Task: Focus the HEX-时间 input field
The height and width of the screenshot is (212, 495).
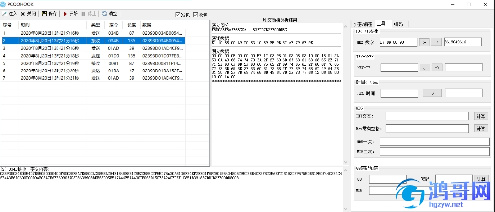Action: (x=399, y=93)
